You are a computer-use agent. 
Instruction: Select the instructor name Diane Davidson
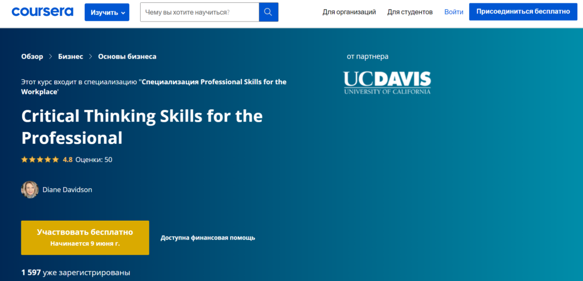pyautogui.click(x=67, y=190)
